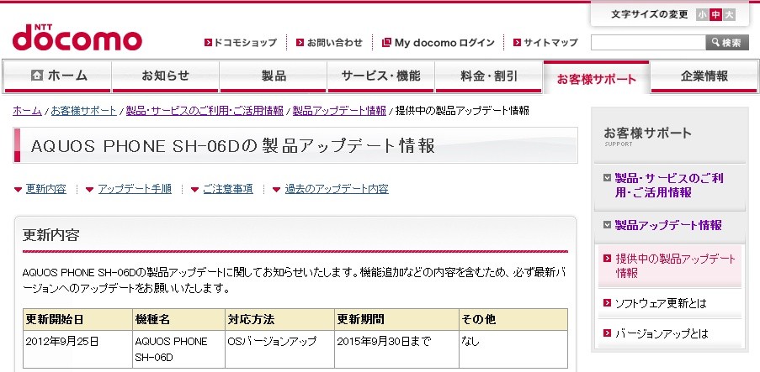Screen dimensions: 760x372
Task: Click the お客様サポート sidebar heading
Action: click(x=647, y=133)
